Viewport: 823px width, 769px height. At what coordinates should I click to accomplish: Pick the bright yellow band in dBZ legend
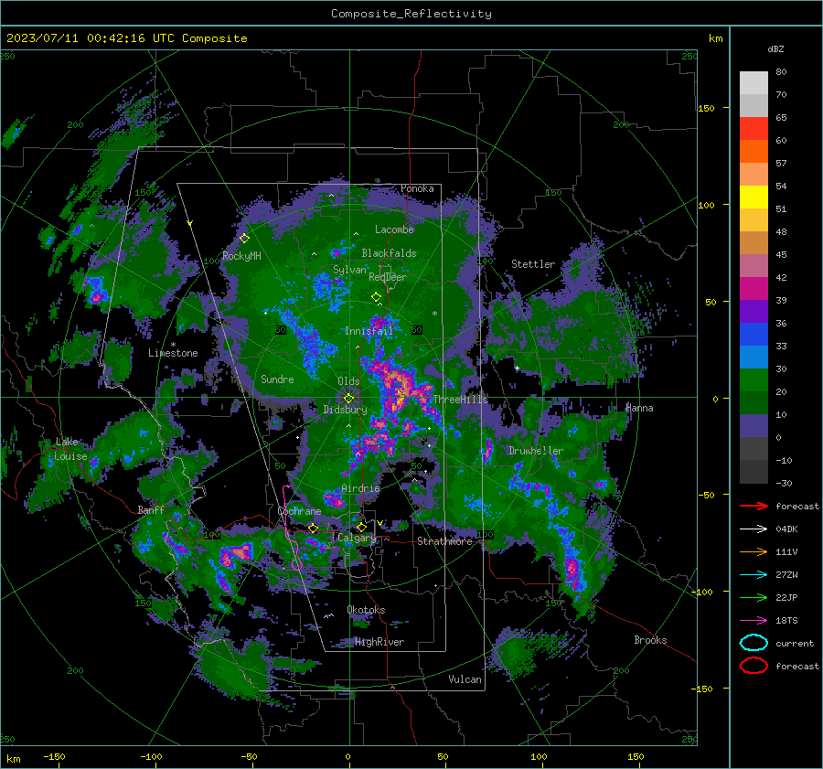pos(754,198)
